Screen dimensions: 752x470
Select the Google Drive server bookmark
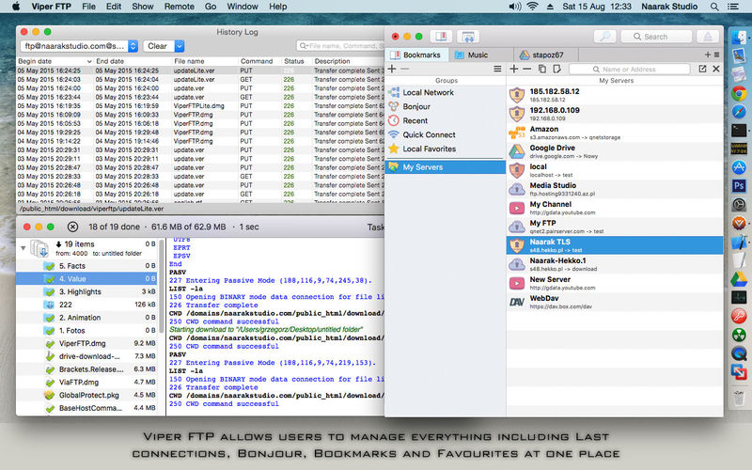(x=555, y=150)
